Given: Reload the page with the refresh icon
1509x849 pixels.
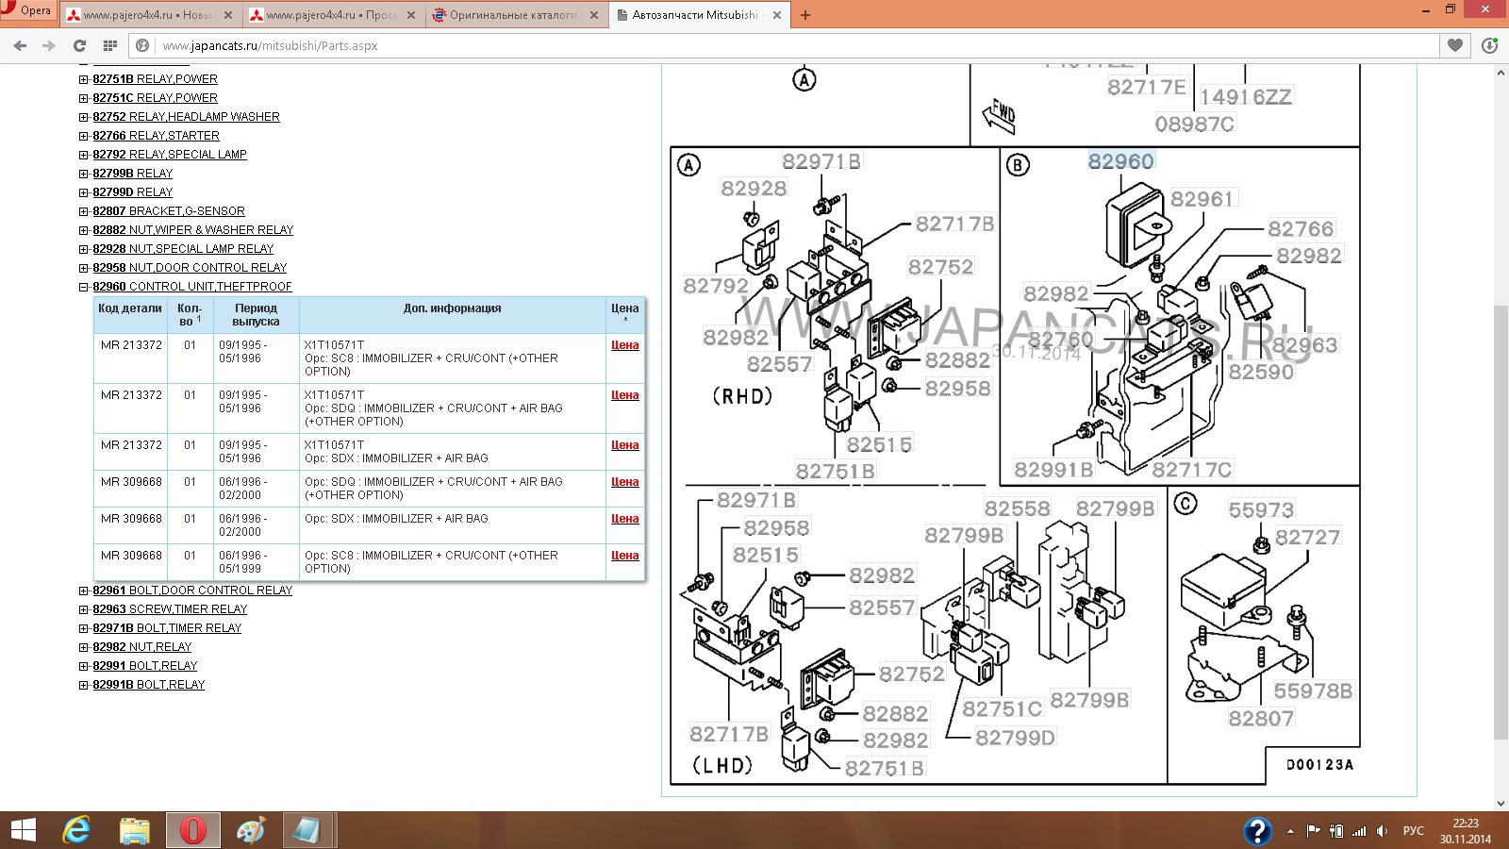Looking at the screenshot, I should pos(79,45).
